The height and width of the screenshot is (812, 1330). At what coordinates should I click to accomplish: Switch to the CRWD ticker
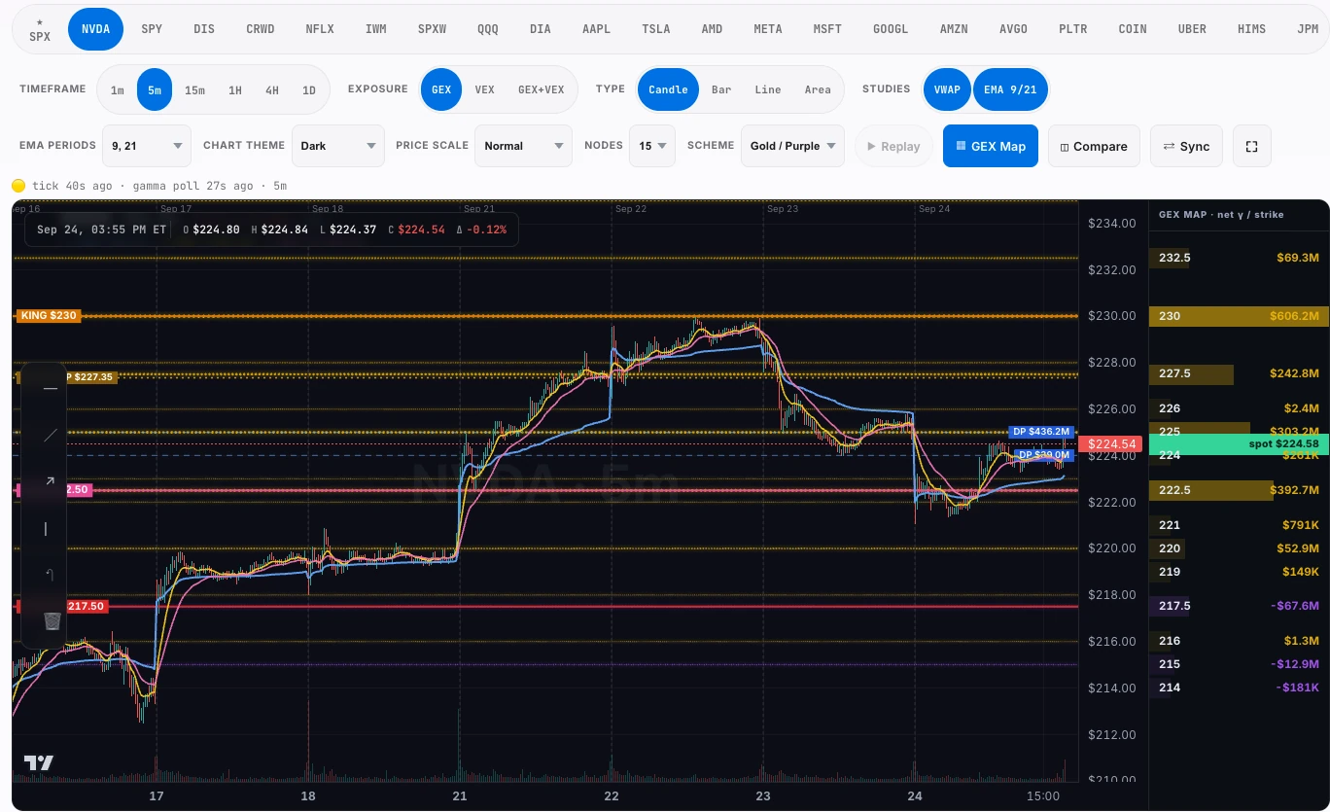point(260,29)
